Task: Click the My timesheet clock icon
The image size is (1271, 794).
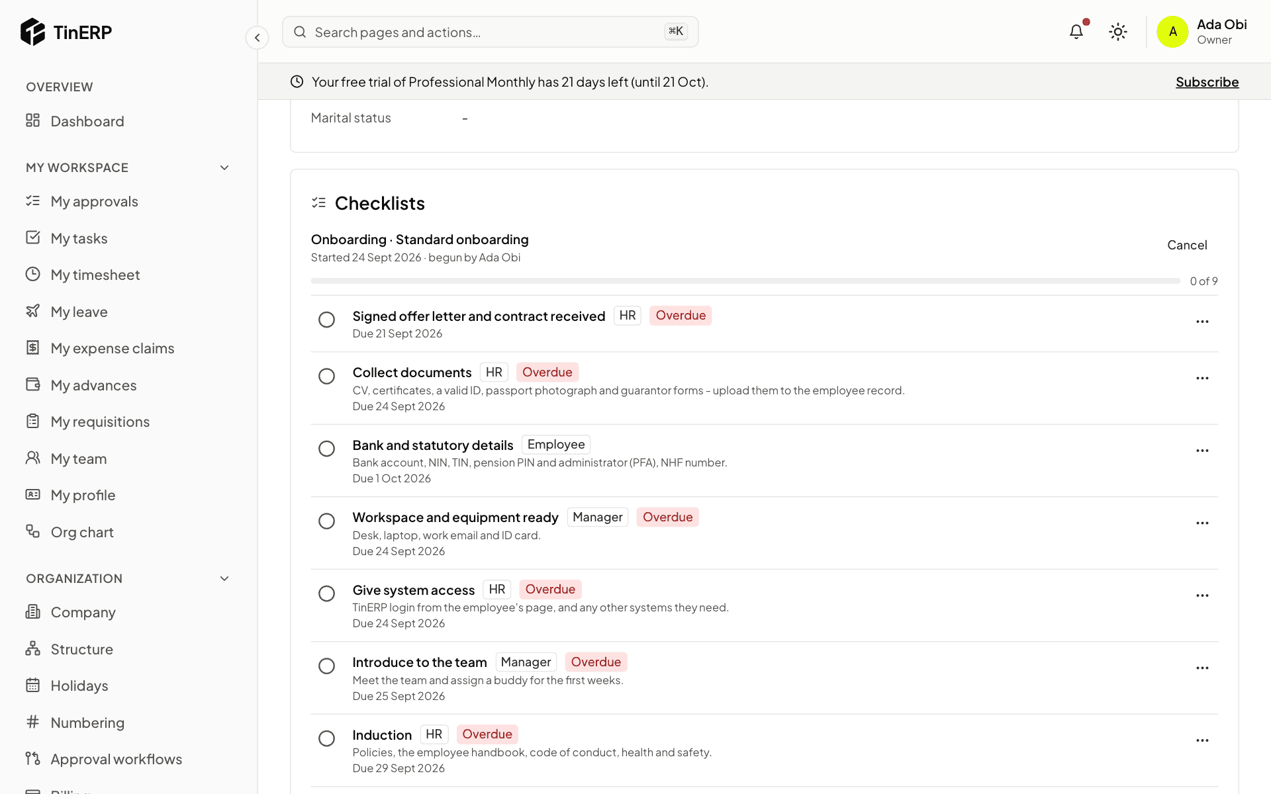Action: [32, 274]
